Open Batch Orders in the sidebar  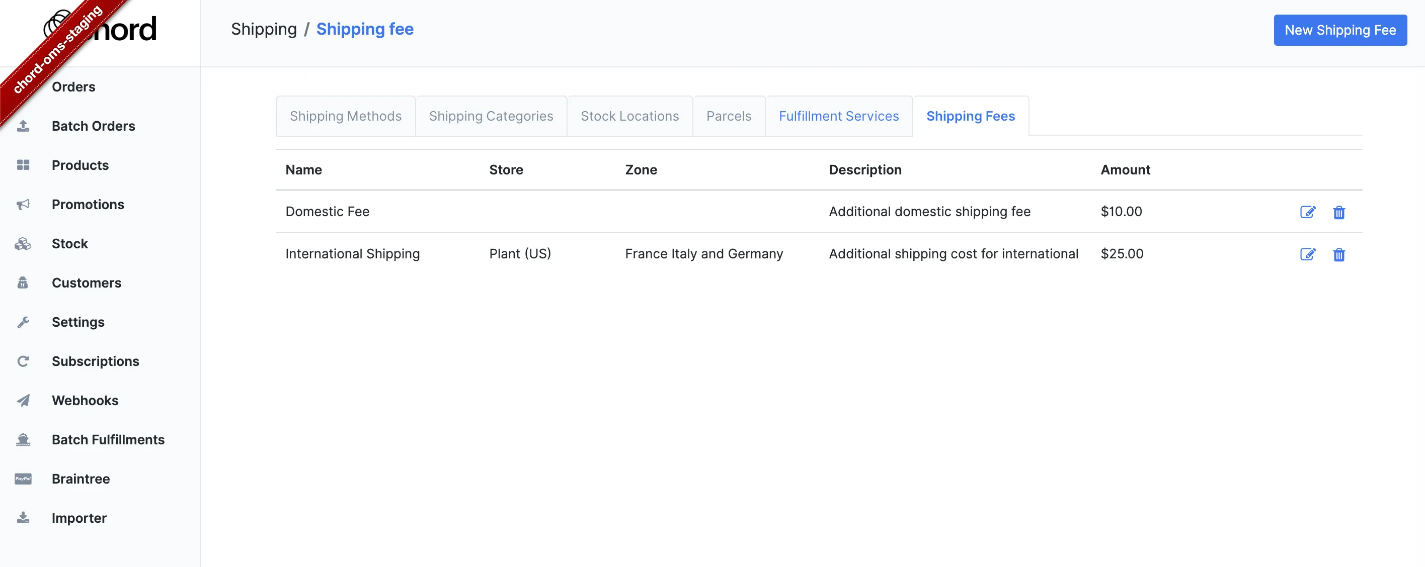point(94,126)
